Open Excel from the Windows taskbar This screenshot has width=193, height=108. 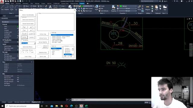coord(86,106)
